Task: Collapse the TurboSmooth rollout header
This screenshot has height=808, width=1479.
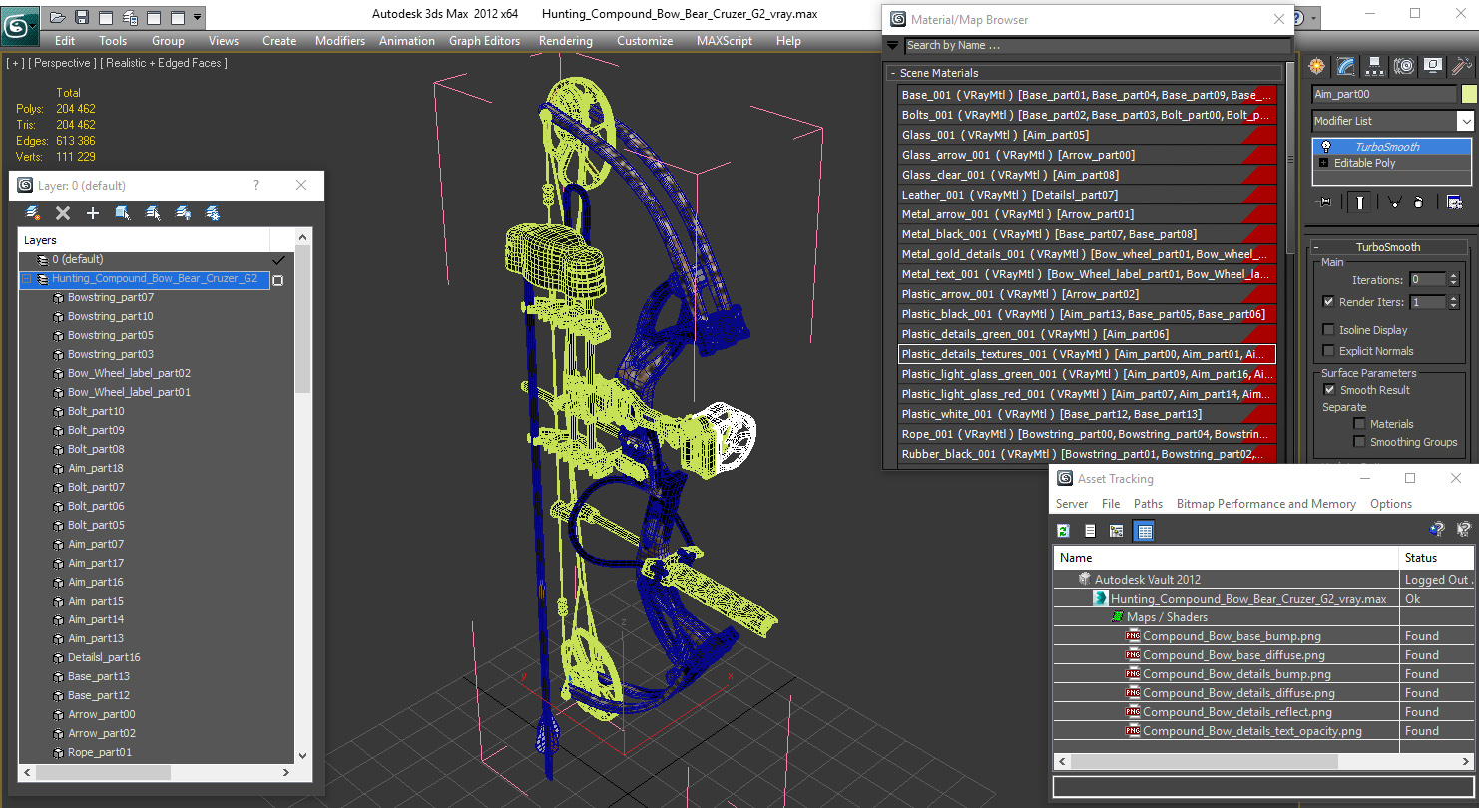Action: coord(1388,247)
